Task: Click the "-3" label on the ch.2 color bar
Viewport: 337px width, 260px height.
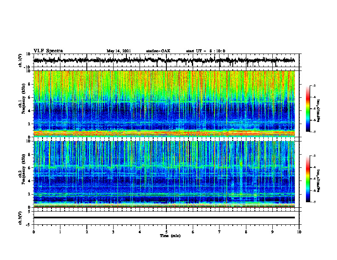Action: [x=314, y=156]
